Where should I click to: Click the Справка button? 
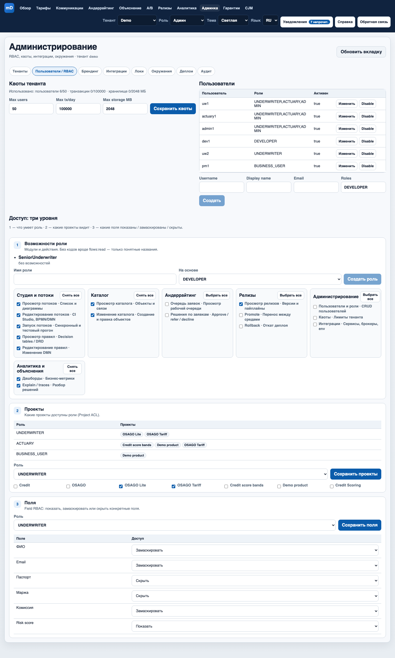(345, 22)
